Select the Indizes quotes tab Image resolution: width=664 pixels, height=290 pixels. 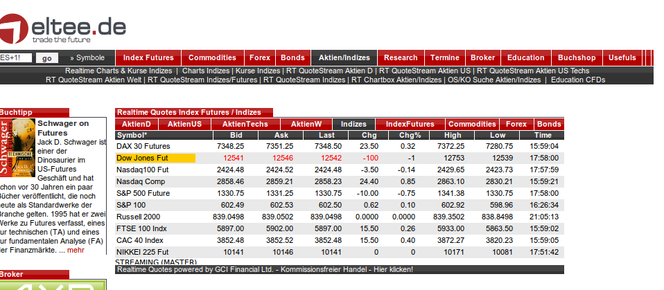coord(353,124)
